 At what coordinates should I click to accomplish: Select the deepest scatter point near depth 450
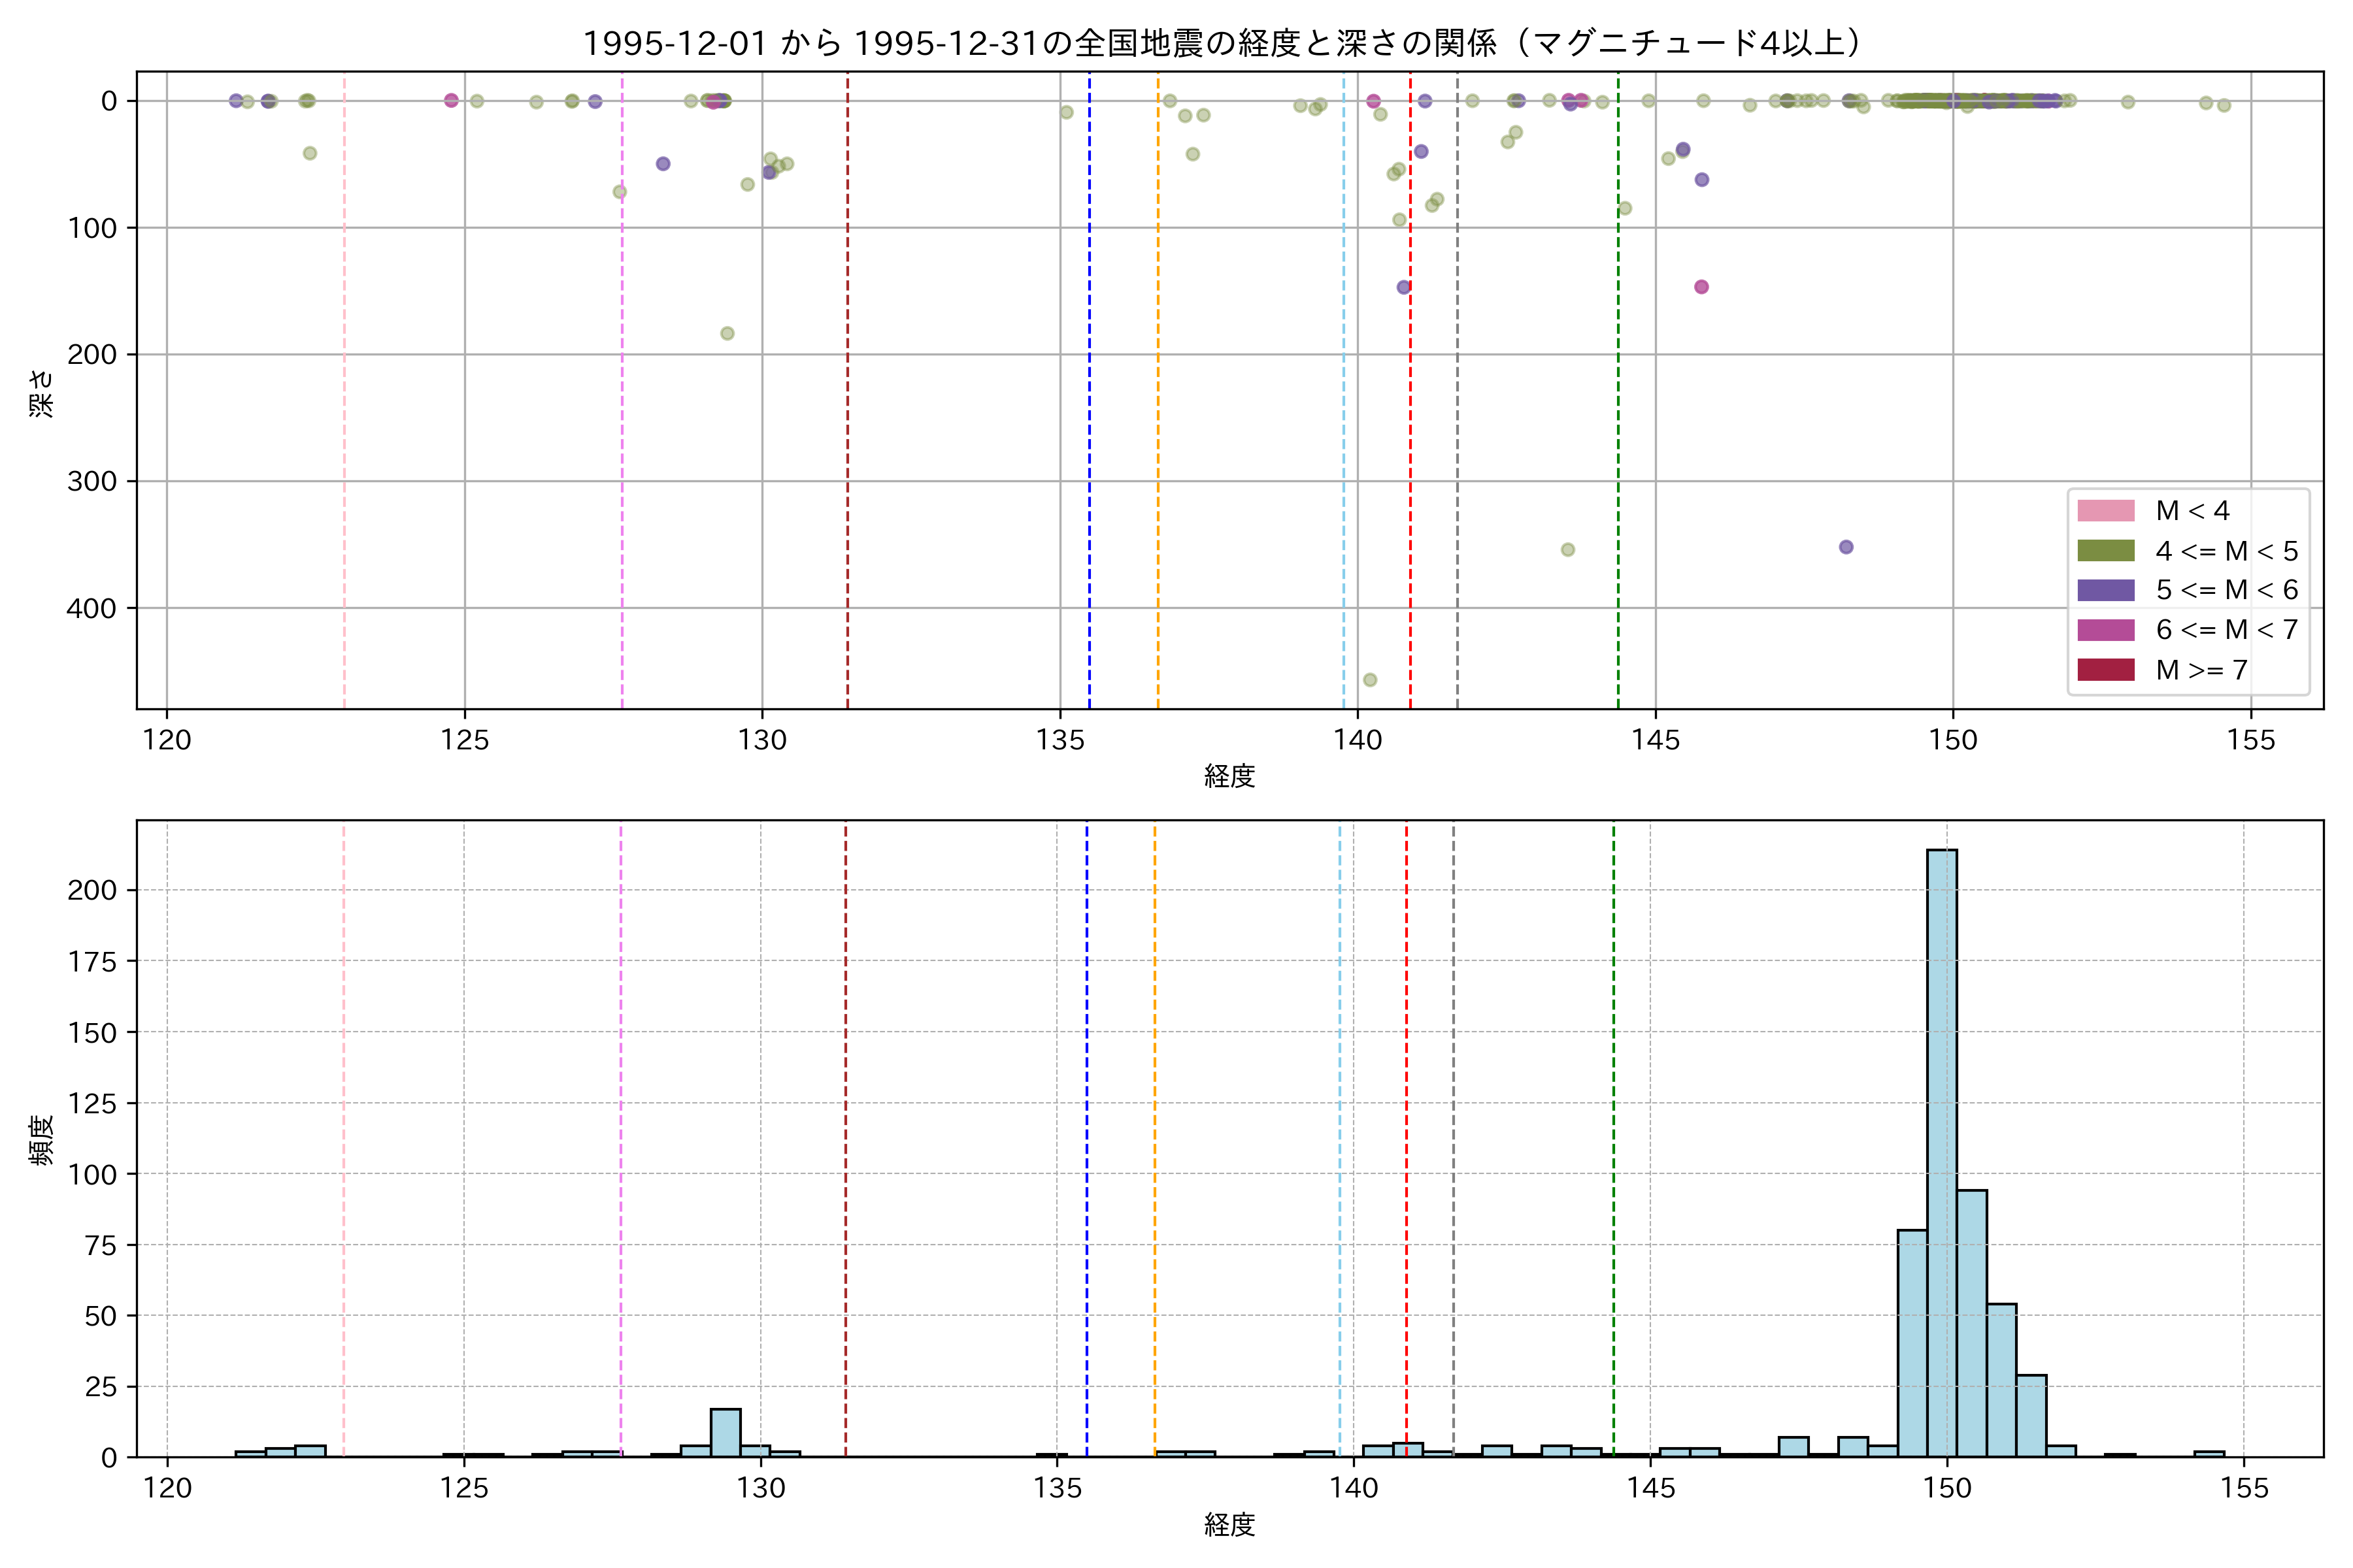[1369, 680]
